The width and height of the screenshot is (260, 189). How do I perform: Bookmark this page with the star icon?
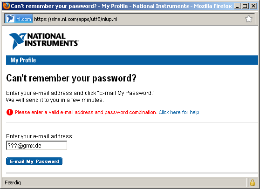click(248, 19)
